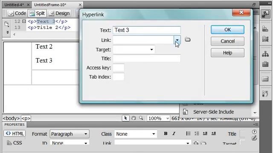This screenshot has width=273, height=153.
Task: Open the Class None dropdown
Action: tap(136, 134)
